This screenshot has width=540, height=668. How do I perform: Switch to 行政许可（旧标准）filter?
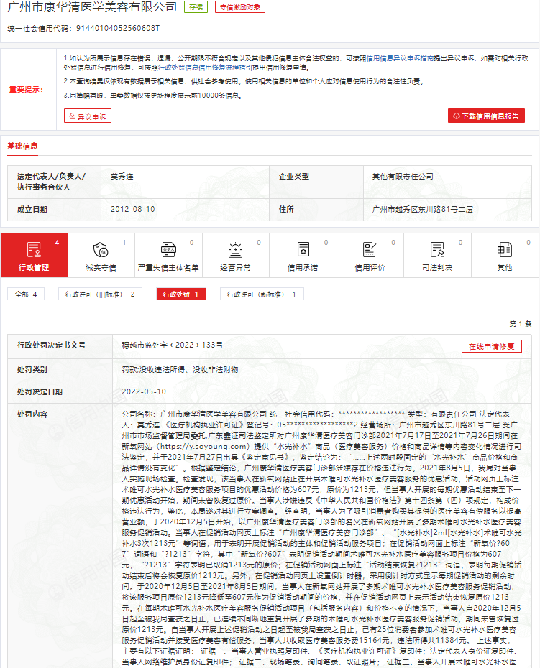tap(100, 294)
